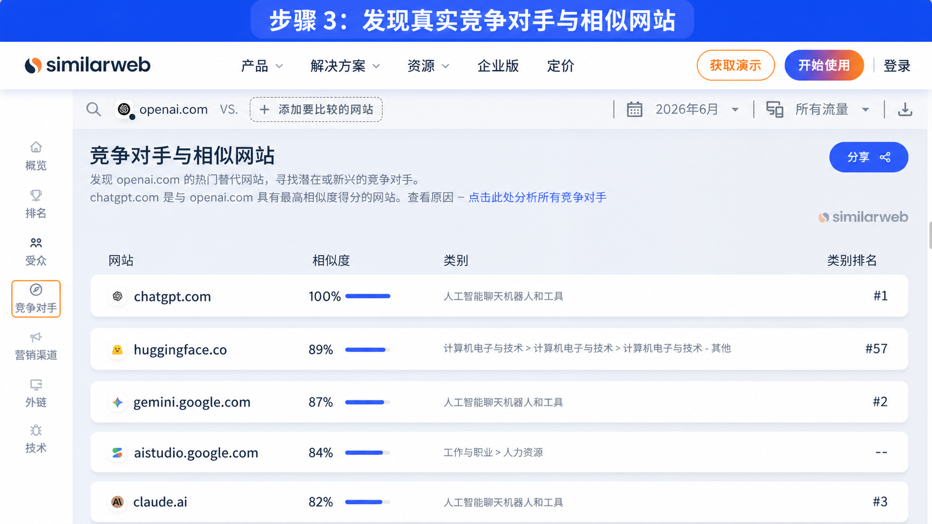Open the 2026年6月 date dropdown
The image size is (932, 524).
coord(697,109)
